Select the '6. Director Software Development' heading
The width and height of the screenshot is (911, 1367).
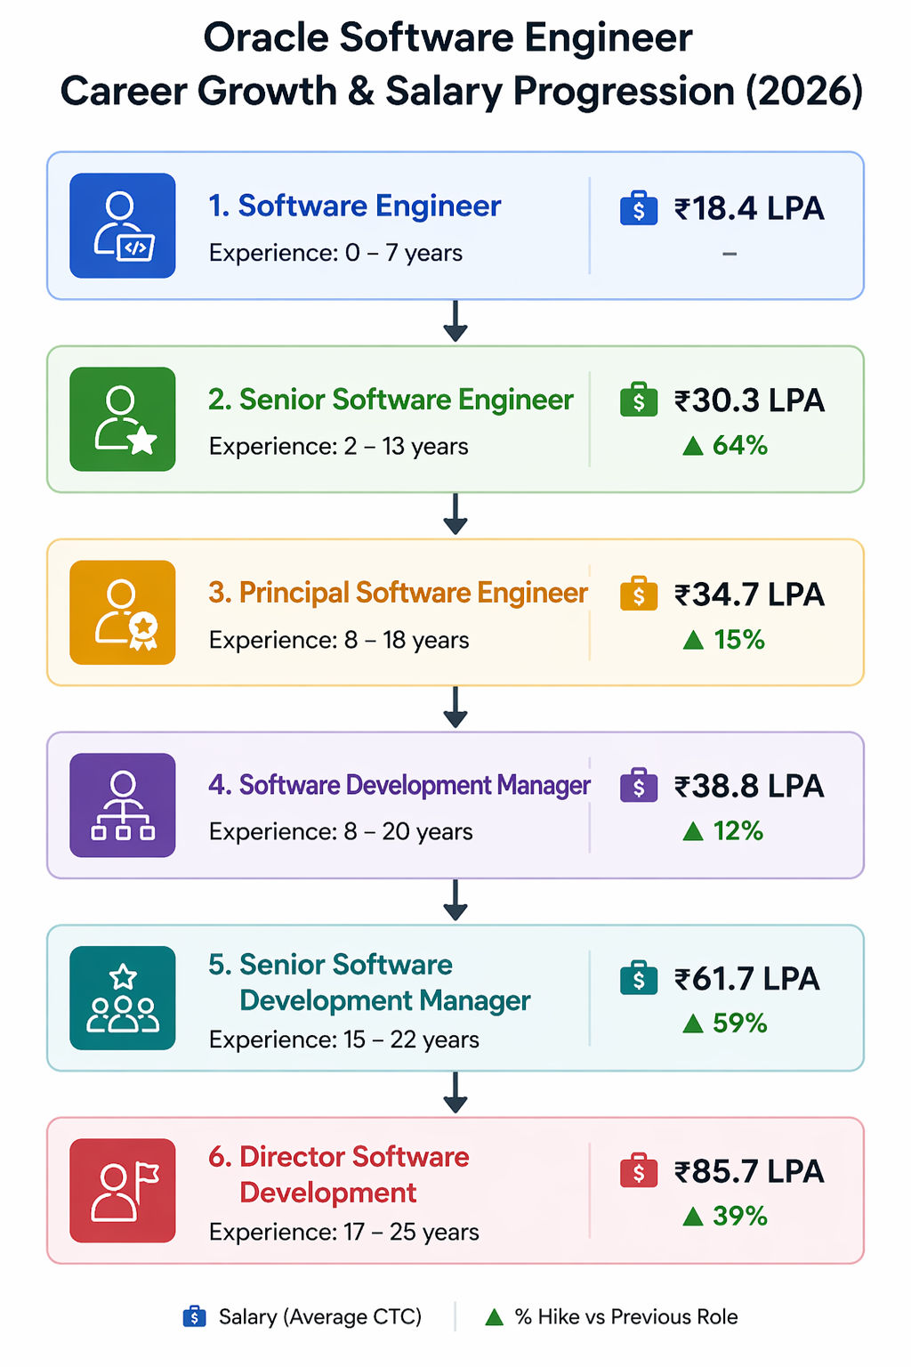(x=339, y=1175)
